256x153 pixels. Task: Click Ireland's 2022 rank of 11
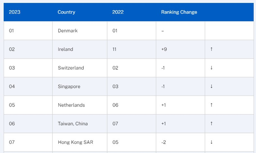[x=114, y=49]
